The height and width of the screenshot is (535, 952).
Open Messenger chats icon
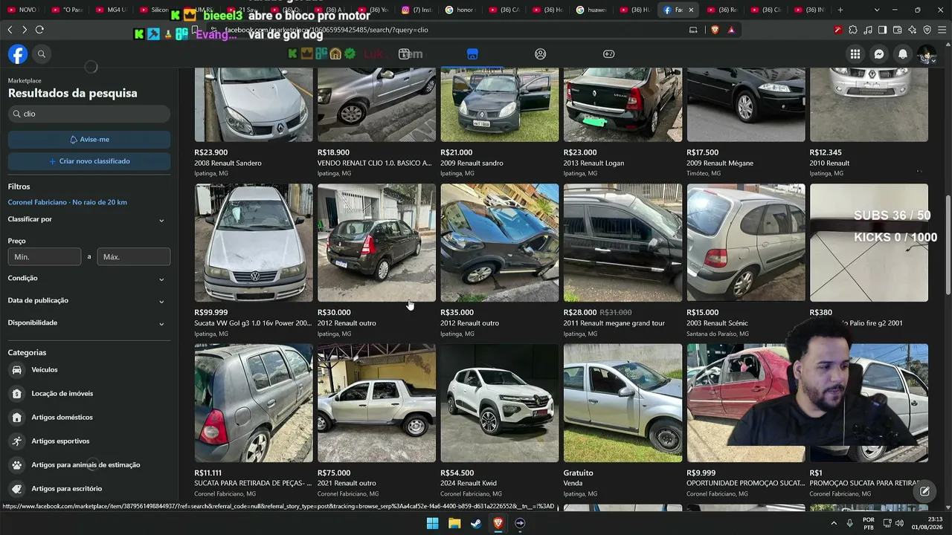(879, 54)
